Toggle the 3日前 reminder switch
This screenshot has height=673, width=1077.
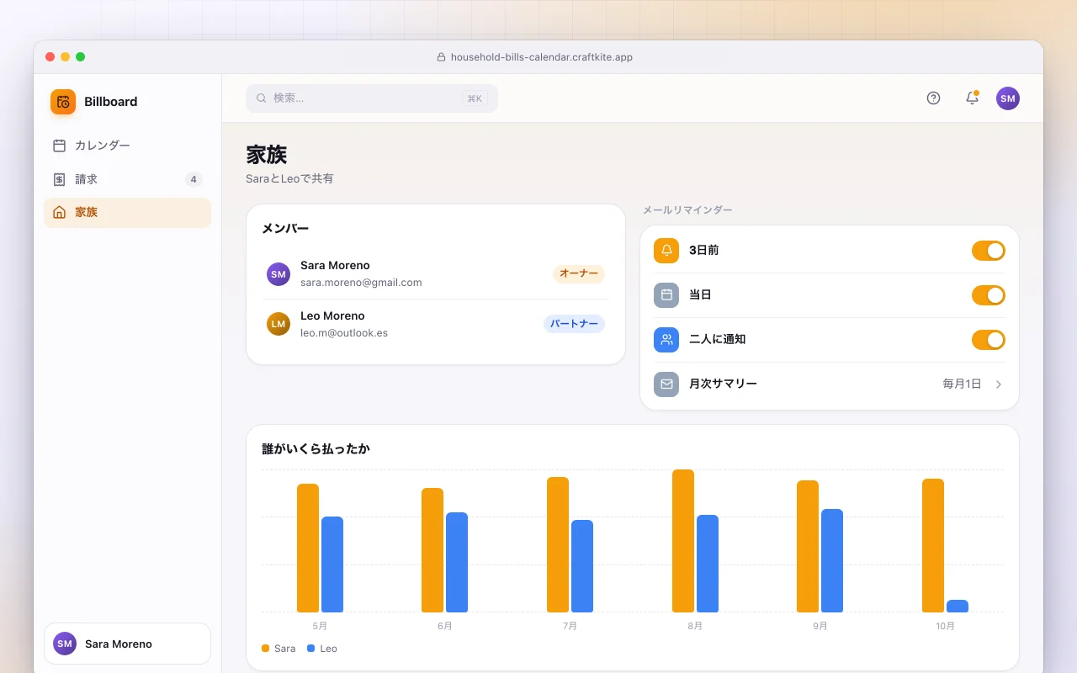click(989, 251)
